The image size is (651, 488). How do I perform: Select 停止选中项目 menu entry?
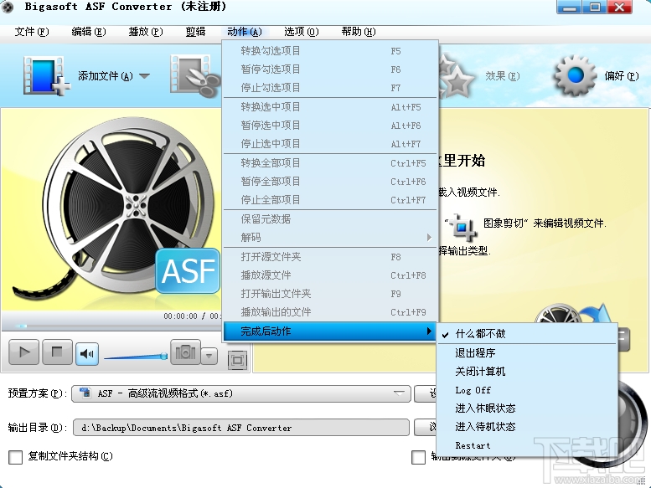click(x=330, y=144)
